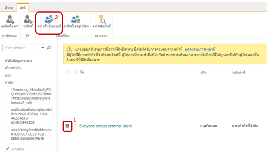Screen dimensions: 270x163
Task: Toggle small checkbox beside Everyone except external users name
Action: [x=75, y=126]
